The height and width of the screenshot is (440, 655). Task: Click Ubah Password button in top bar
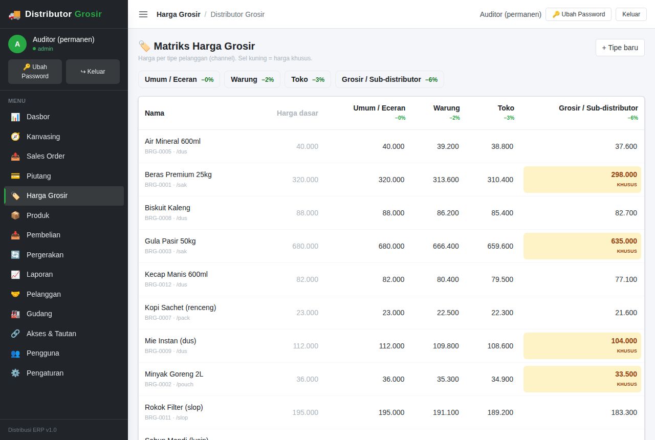coord(578,14)
